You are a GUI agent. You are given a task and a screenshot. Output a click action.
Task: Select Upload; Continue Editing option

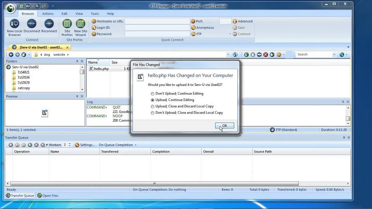pyautogui.click(x=153, y=100)
